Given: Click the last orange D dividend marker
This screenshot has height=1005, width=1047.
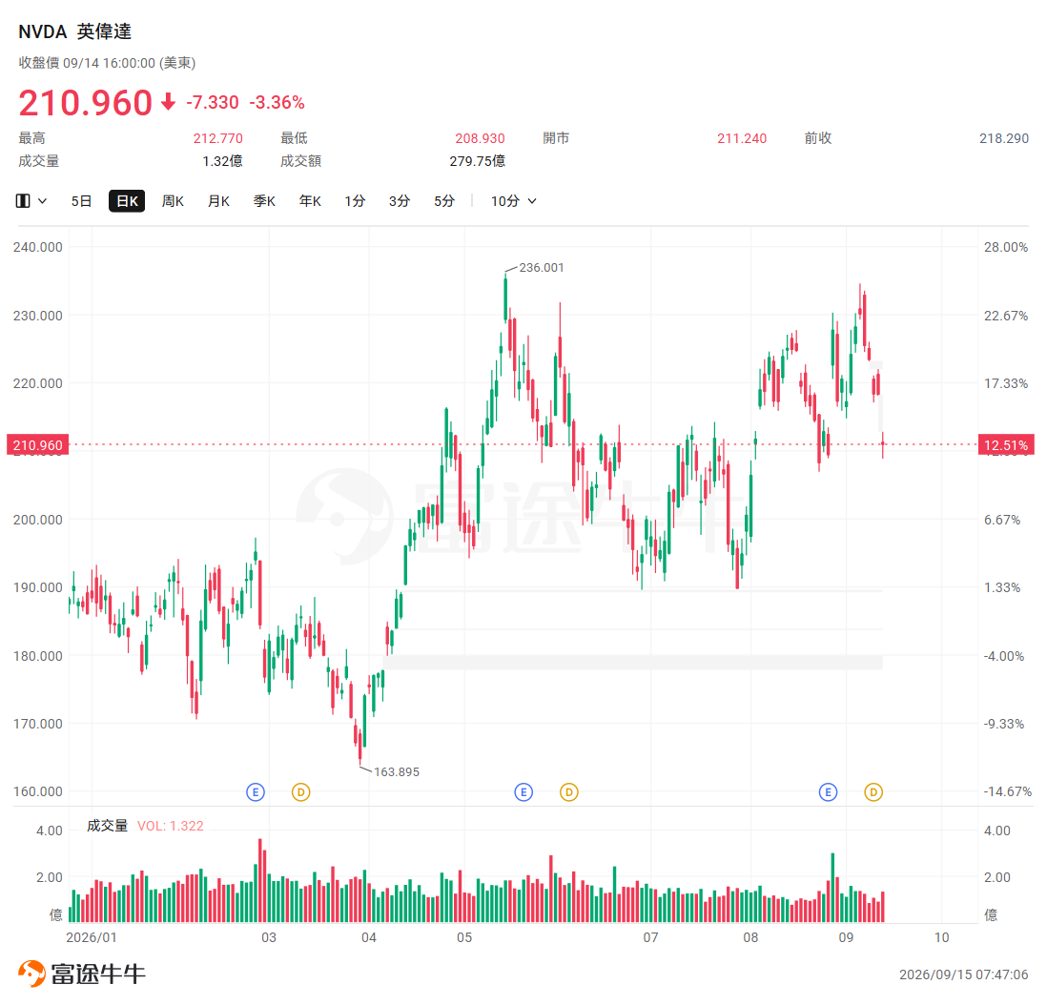Looking at the screenshot, I should point(873,792).
